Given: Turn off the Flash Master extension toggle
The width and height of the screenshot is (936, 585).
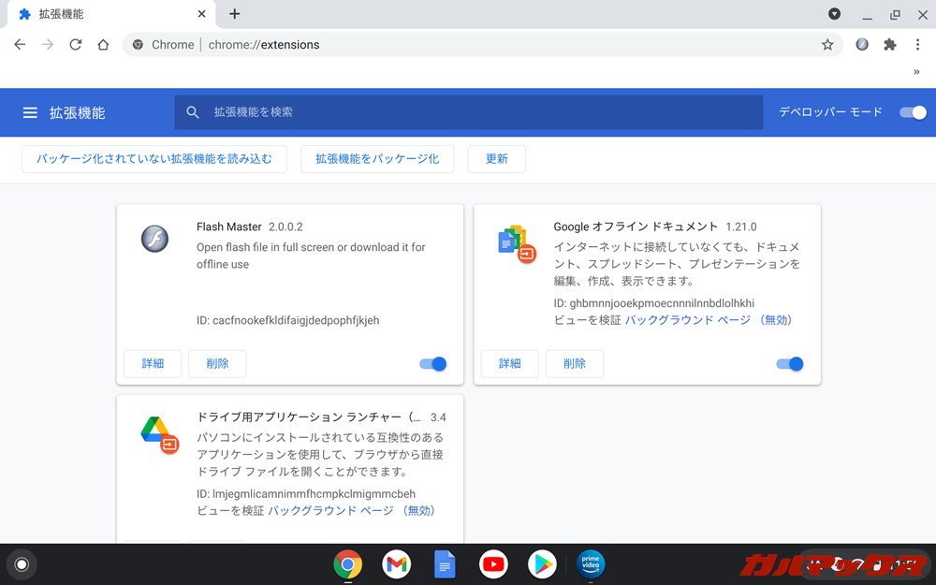Looking at the screenshot, I should pos(432,364).
